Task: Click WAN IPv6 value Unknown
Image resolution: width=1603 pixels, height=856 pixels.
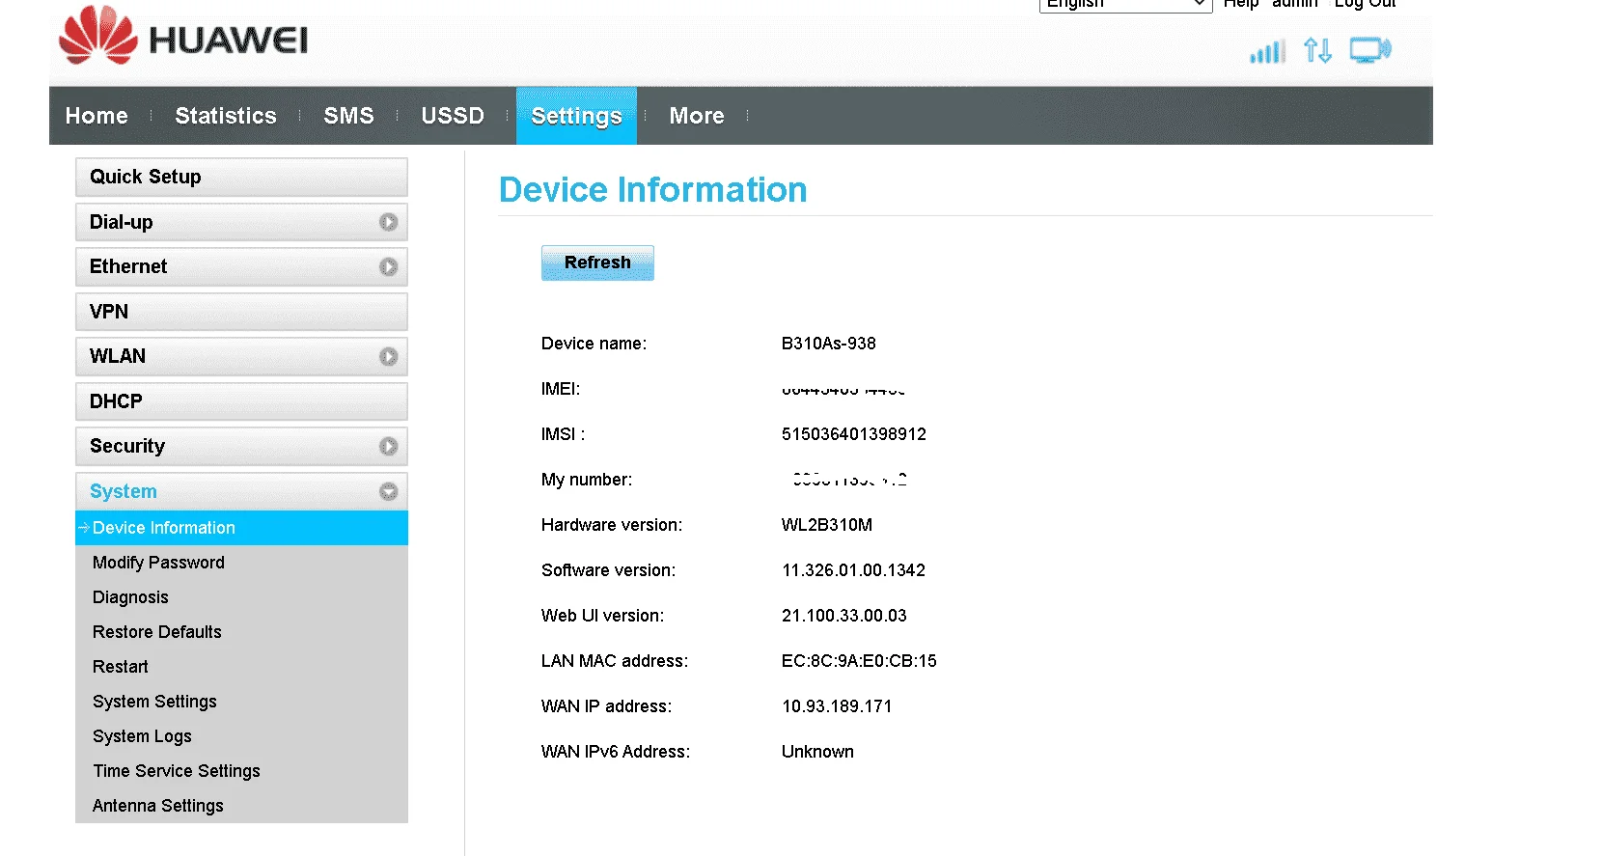Action: point(817,752)
